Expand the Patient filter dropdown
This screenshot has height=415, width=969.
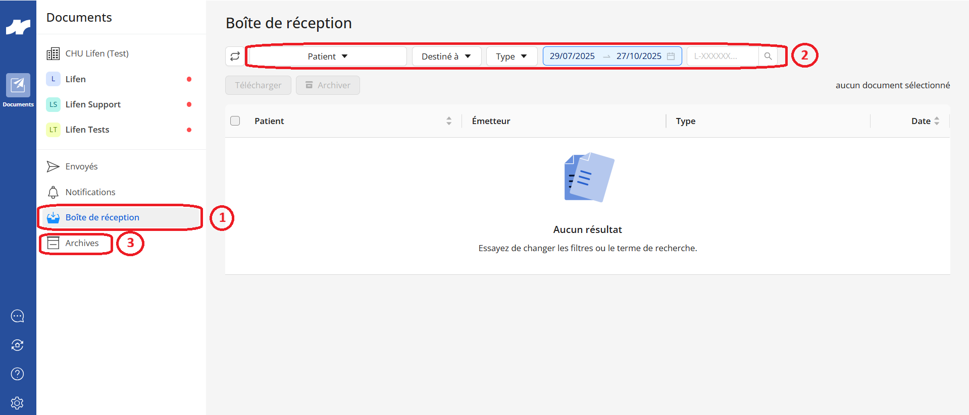pos(328,56)
